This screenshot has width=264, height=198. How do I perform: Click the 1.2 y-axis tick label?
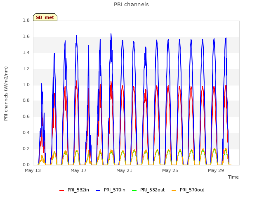(x=26, y=69)
